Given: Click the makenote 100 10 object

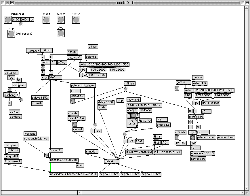Looking at the screenshot, I should tap(203, 153).
